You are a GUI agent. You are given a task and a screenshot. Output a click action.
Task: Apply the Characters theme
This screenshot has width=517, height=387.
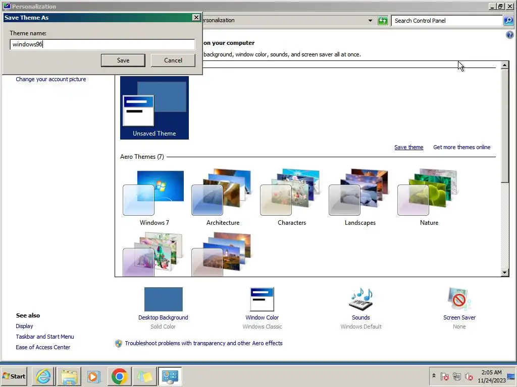point(291,198)
